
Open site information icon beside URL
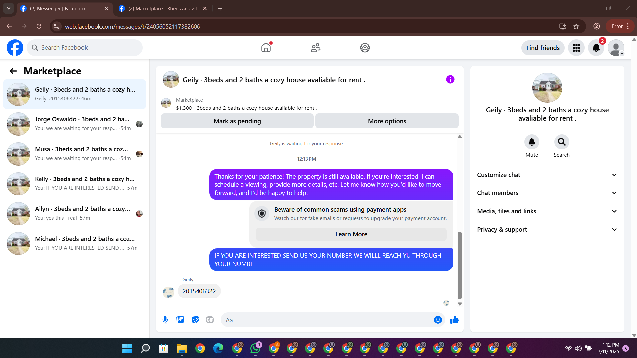click(57, 26)
